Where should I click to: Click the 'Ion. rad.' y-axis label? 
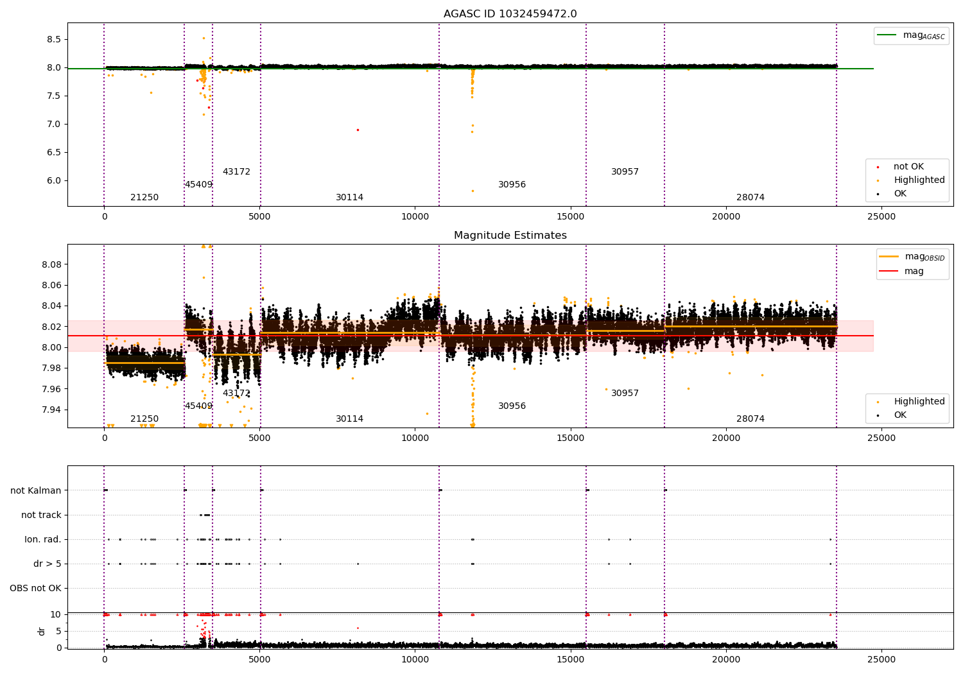click(x=43, y=539)
